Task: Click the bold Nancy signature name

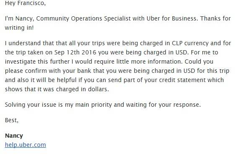Action: tap(14, 136)
